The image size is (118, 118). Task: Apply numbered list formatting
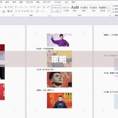[x=21, y=7]
